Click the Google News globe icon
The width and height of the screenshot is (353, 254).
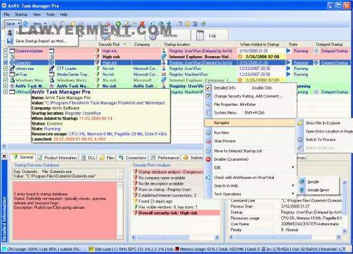pyautogui.click(x=301, y=190)
